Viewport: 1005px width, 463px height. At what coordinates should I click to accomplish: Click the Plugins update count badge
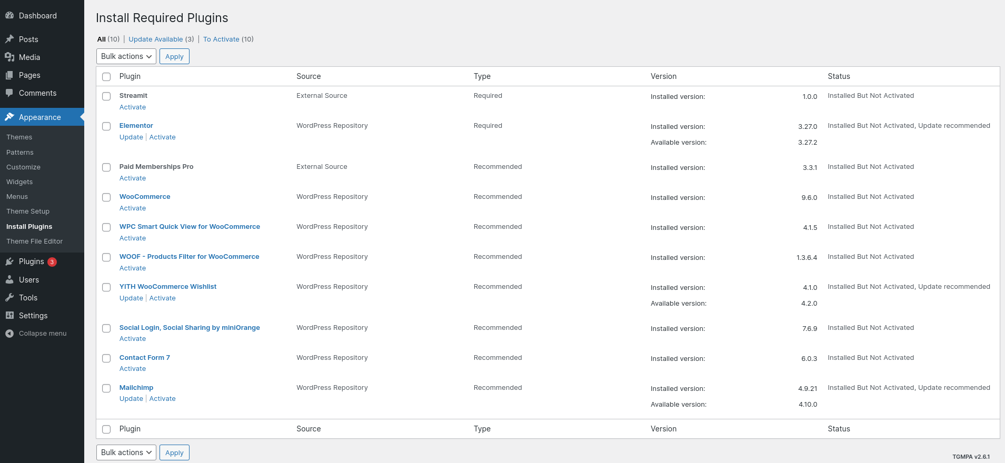point(52,262)
